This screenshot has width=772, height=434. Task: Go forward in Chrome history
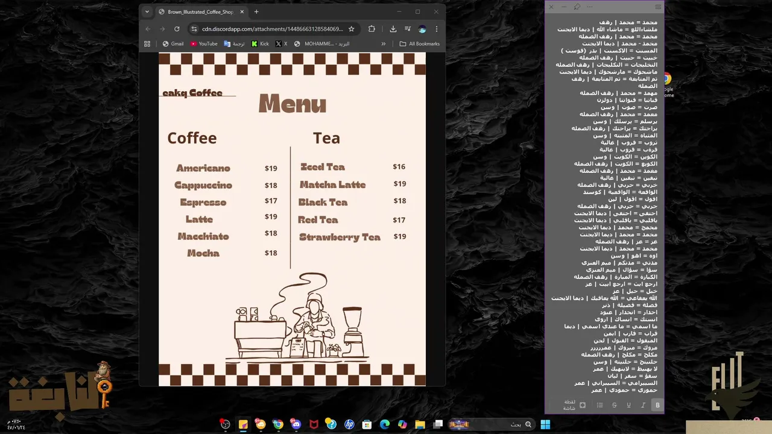click(162, 29)
